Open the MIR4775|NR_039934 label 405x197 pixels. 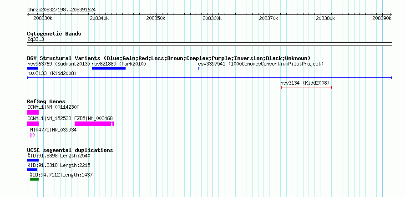click(x=53, y=130)
